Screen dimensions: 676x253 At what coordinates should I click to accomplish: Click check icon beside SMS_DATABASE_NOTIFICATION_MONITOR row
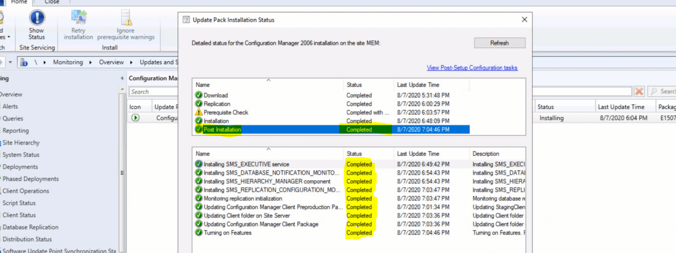point(199,172)
